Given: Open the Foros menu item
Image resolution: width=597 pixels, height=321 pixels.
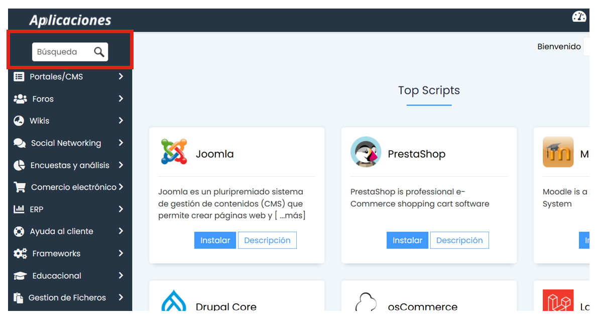Looking at the screenshot, I should (x=70, y=98).
